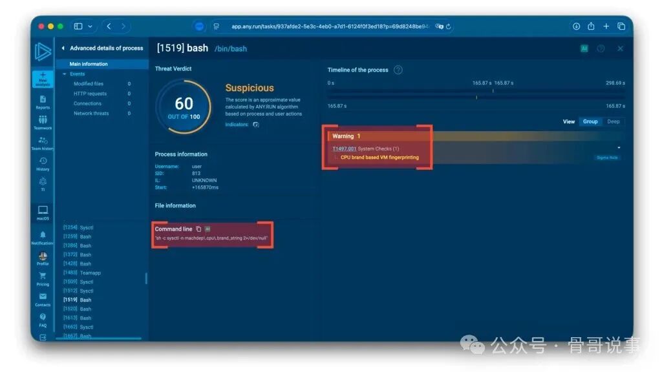This screenshot has width=662, height=372.
Task: Open a new Safari tab
Action: click(606, 26)
